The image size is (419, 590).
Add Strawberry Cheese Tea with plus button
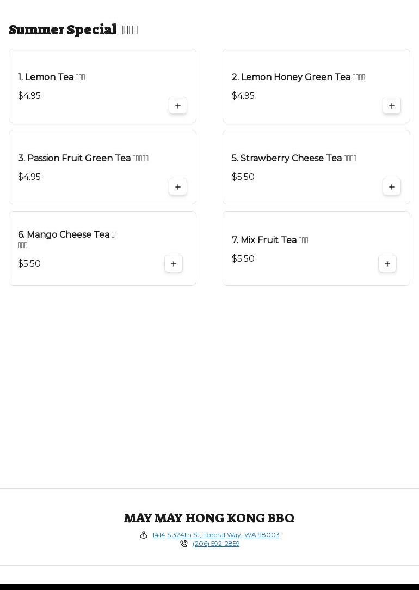[392, 187]
